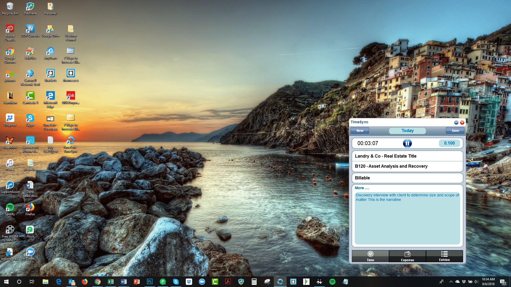The image size is (511, 287).
Task: Pause the running TimeSync timer
Action: coord(407,143)
